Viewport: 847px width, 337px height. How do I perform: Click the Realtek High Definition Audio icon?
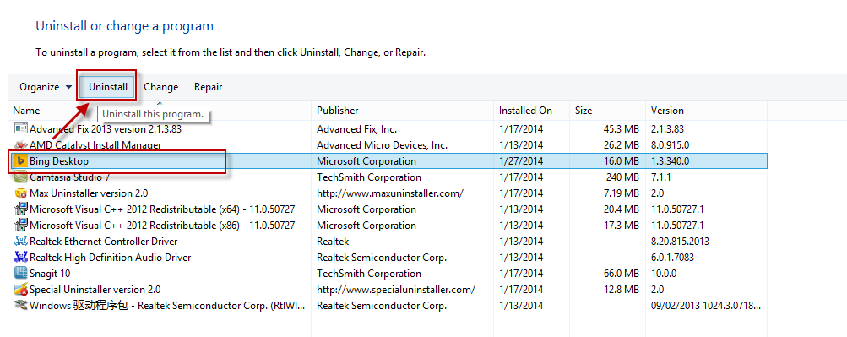pos(20,257)
